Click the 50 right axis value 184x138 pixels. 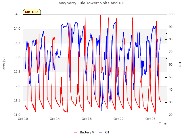point(170,77)
